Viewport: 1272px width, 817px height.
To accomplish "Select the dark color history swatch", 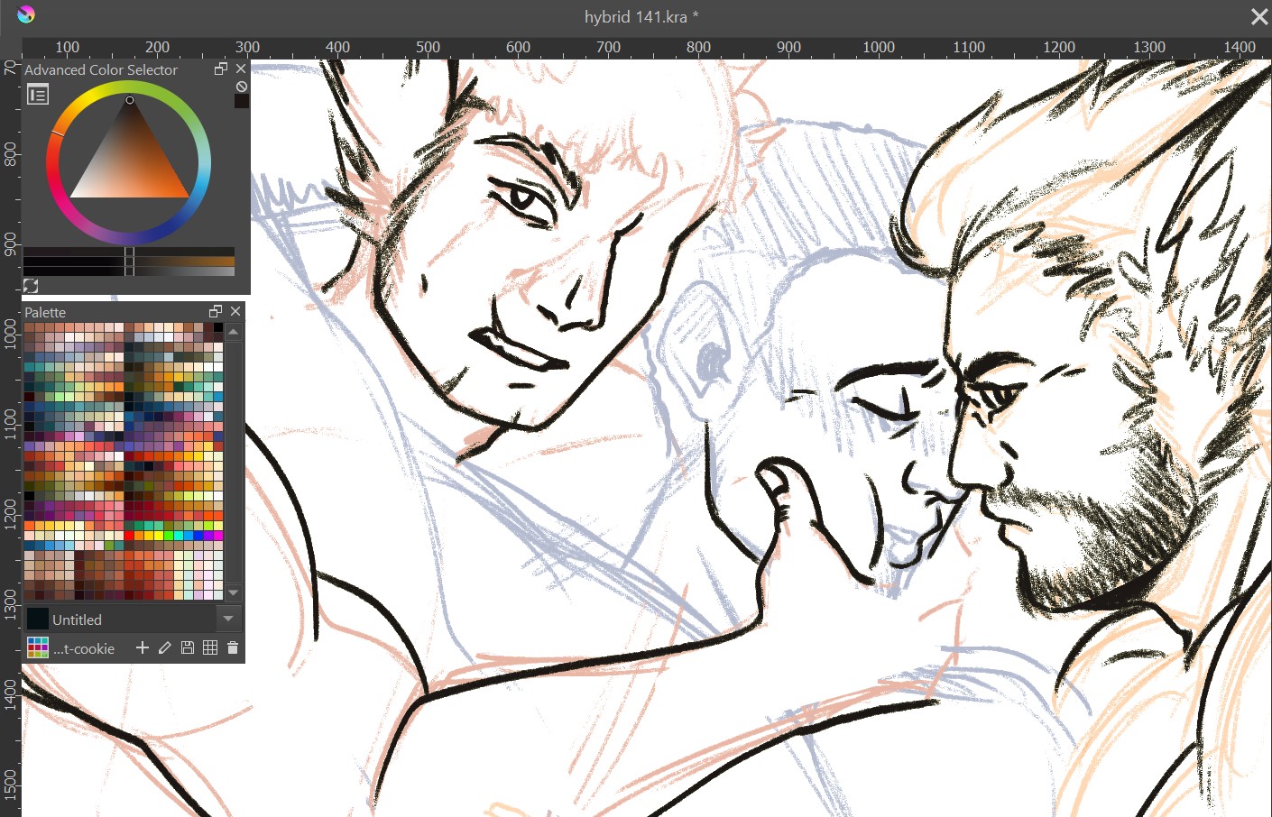I will pos(241,101).
